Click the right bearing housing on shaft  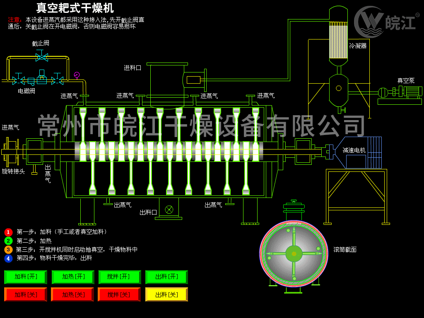point(303,152)
